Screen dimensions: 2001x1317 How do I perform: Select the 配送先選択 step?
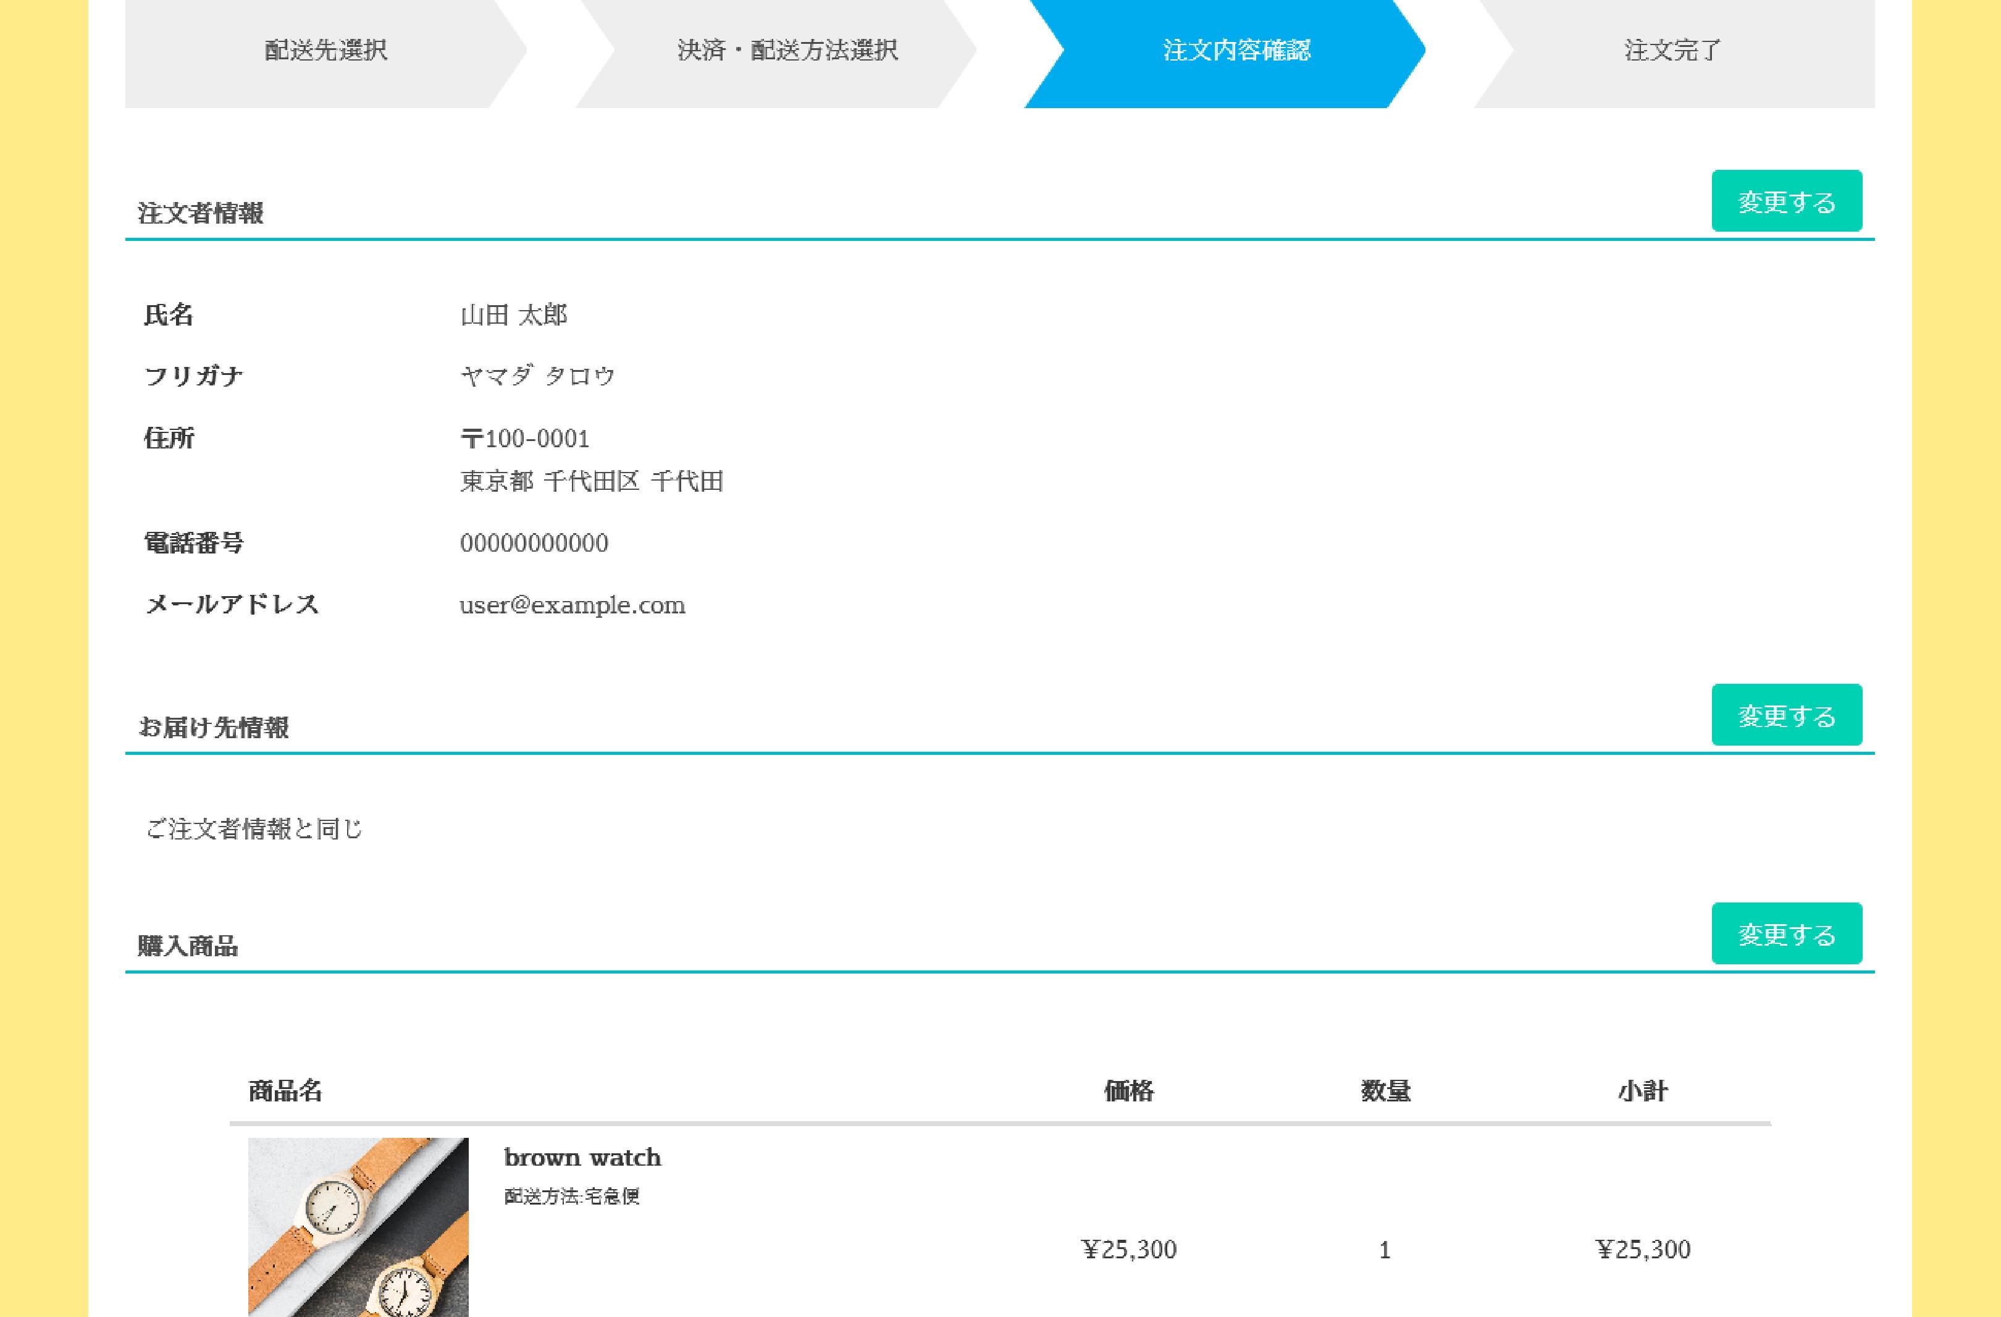[325, 51]
